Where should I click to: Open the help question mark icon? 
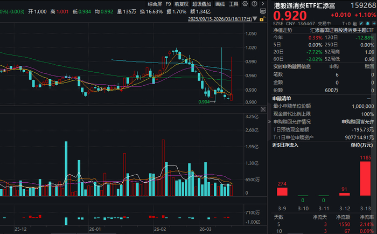tap(254, 4)
